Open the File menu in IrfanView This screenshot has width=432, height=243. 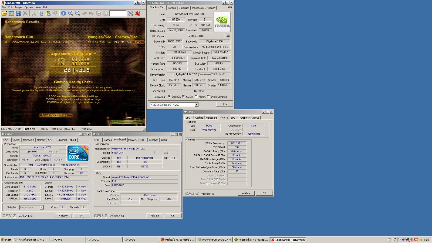pos(4,7)
